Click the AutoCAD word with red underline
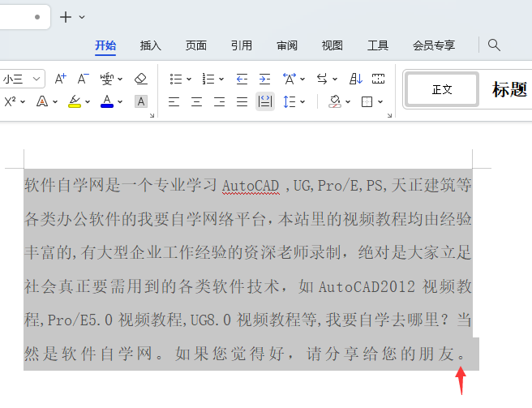 pos(251,186)
